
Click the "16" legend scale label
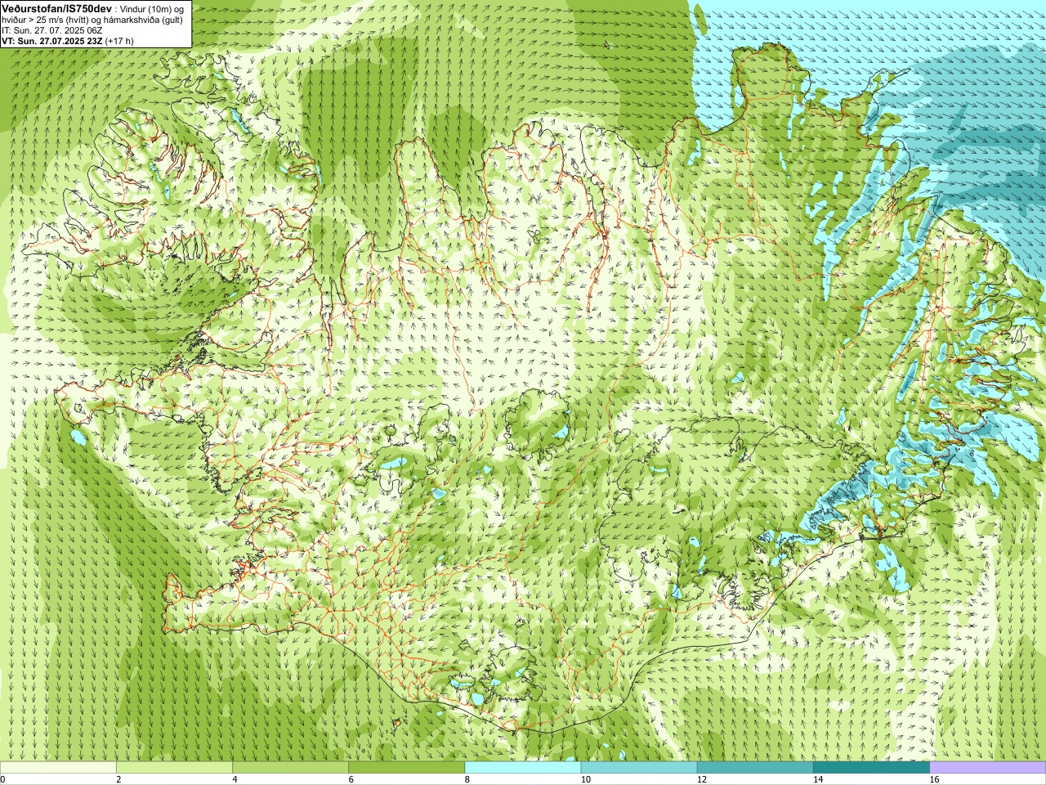[x=935, y=779]
